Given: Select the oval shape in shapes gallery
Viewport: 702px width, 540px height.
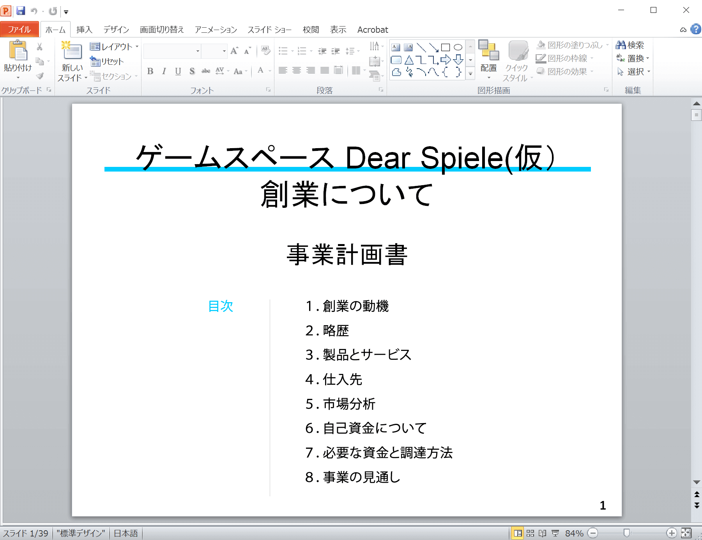Looking at the screenshot, I should pos(458,48).
